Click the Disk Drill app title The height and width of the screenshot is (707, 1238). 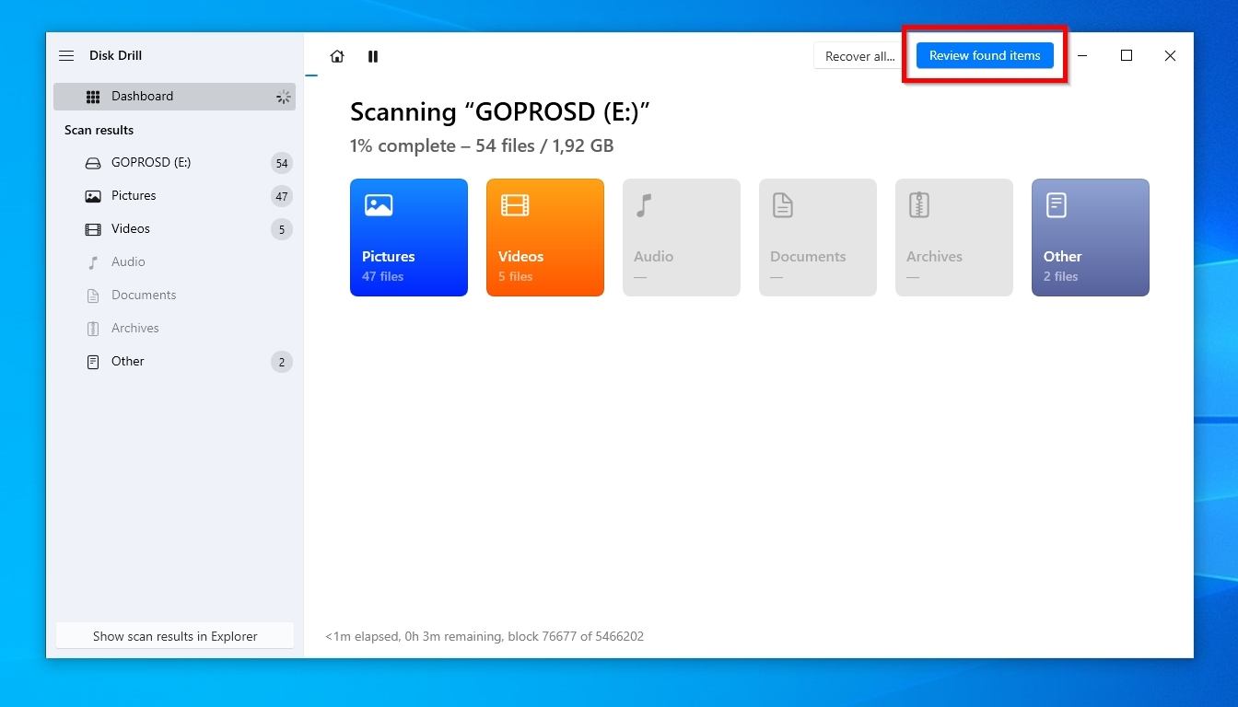pyautogui.click(x=116, y=55)
